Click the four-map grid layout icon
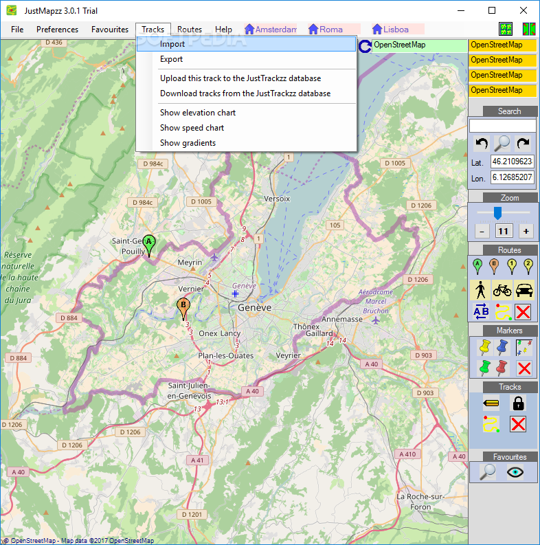Viewport: 540px width, 545px height. (506, 29)
